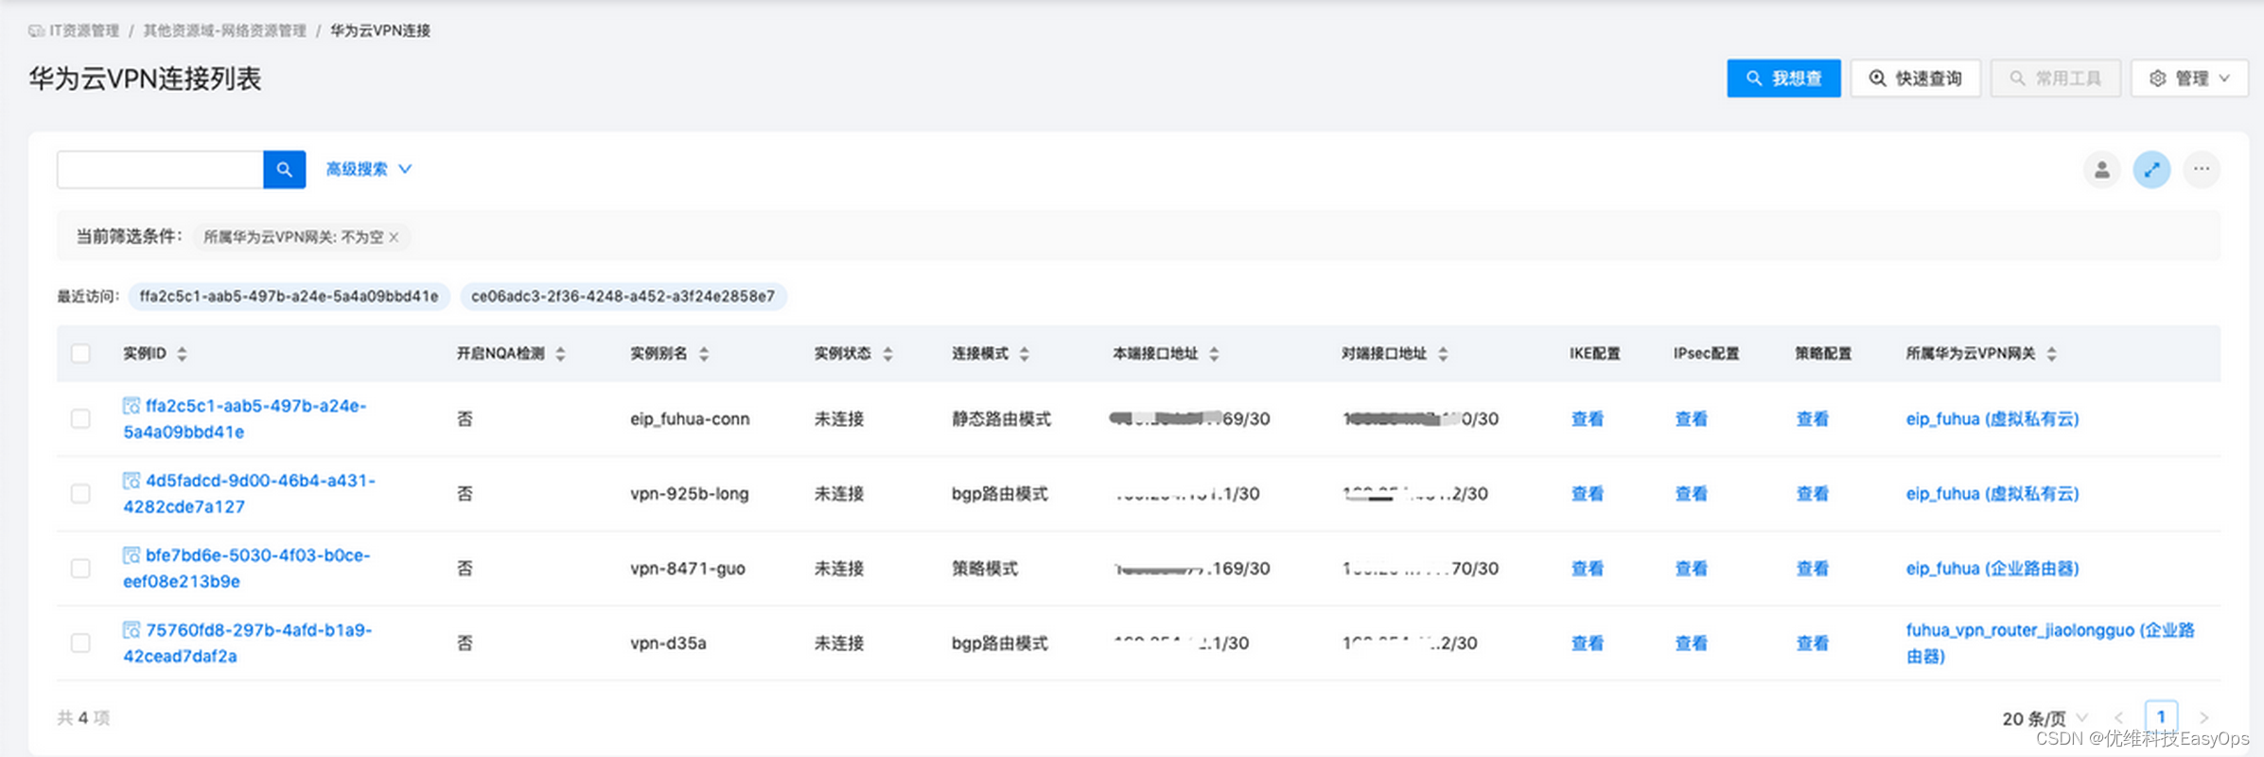Sort by 本端接口地址 column arrows
Viewport: 2264px width, 757px height.
tap(1214, 354)
